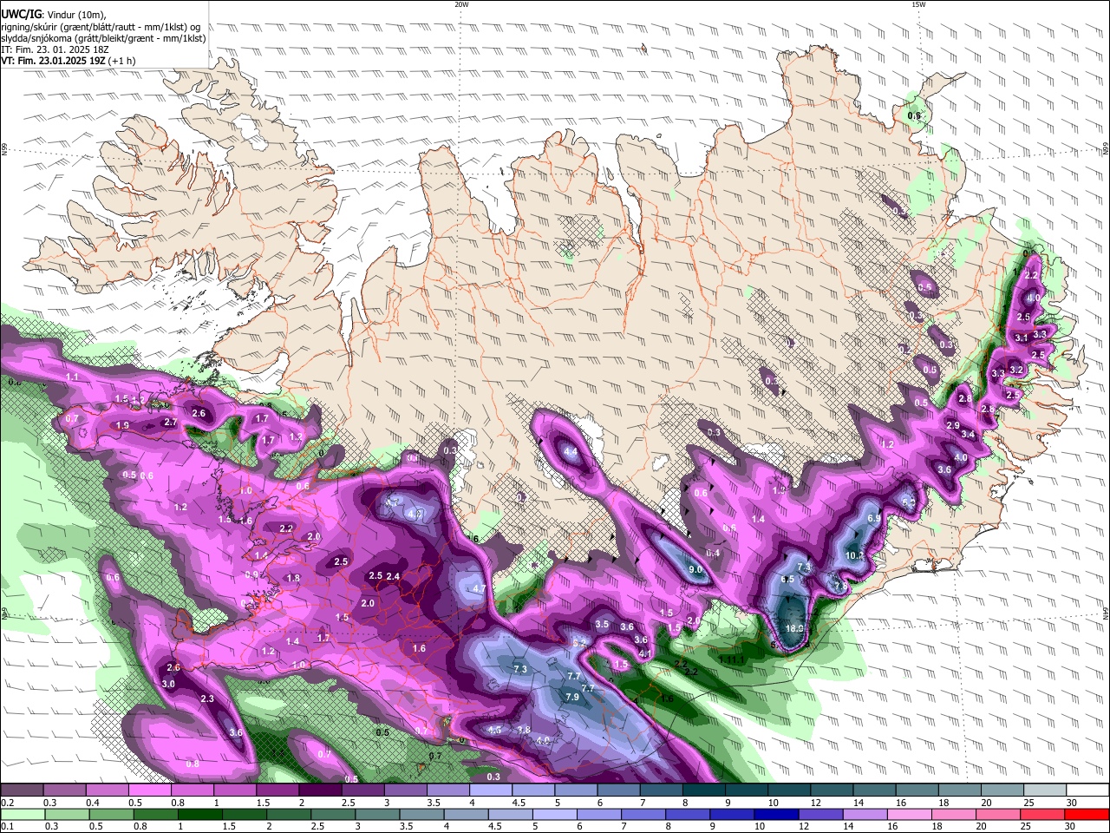The image size is (1110, 833).
Task: Click the 3.1 value on the east coast
Action: (1021, 338)
